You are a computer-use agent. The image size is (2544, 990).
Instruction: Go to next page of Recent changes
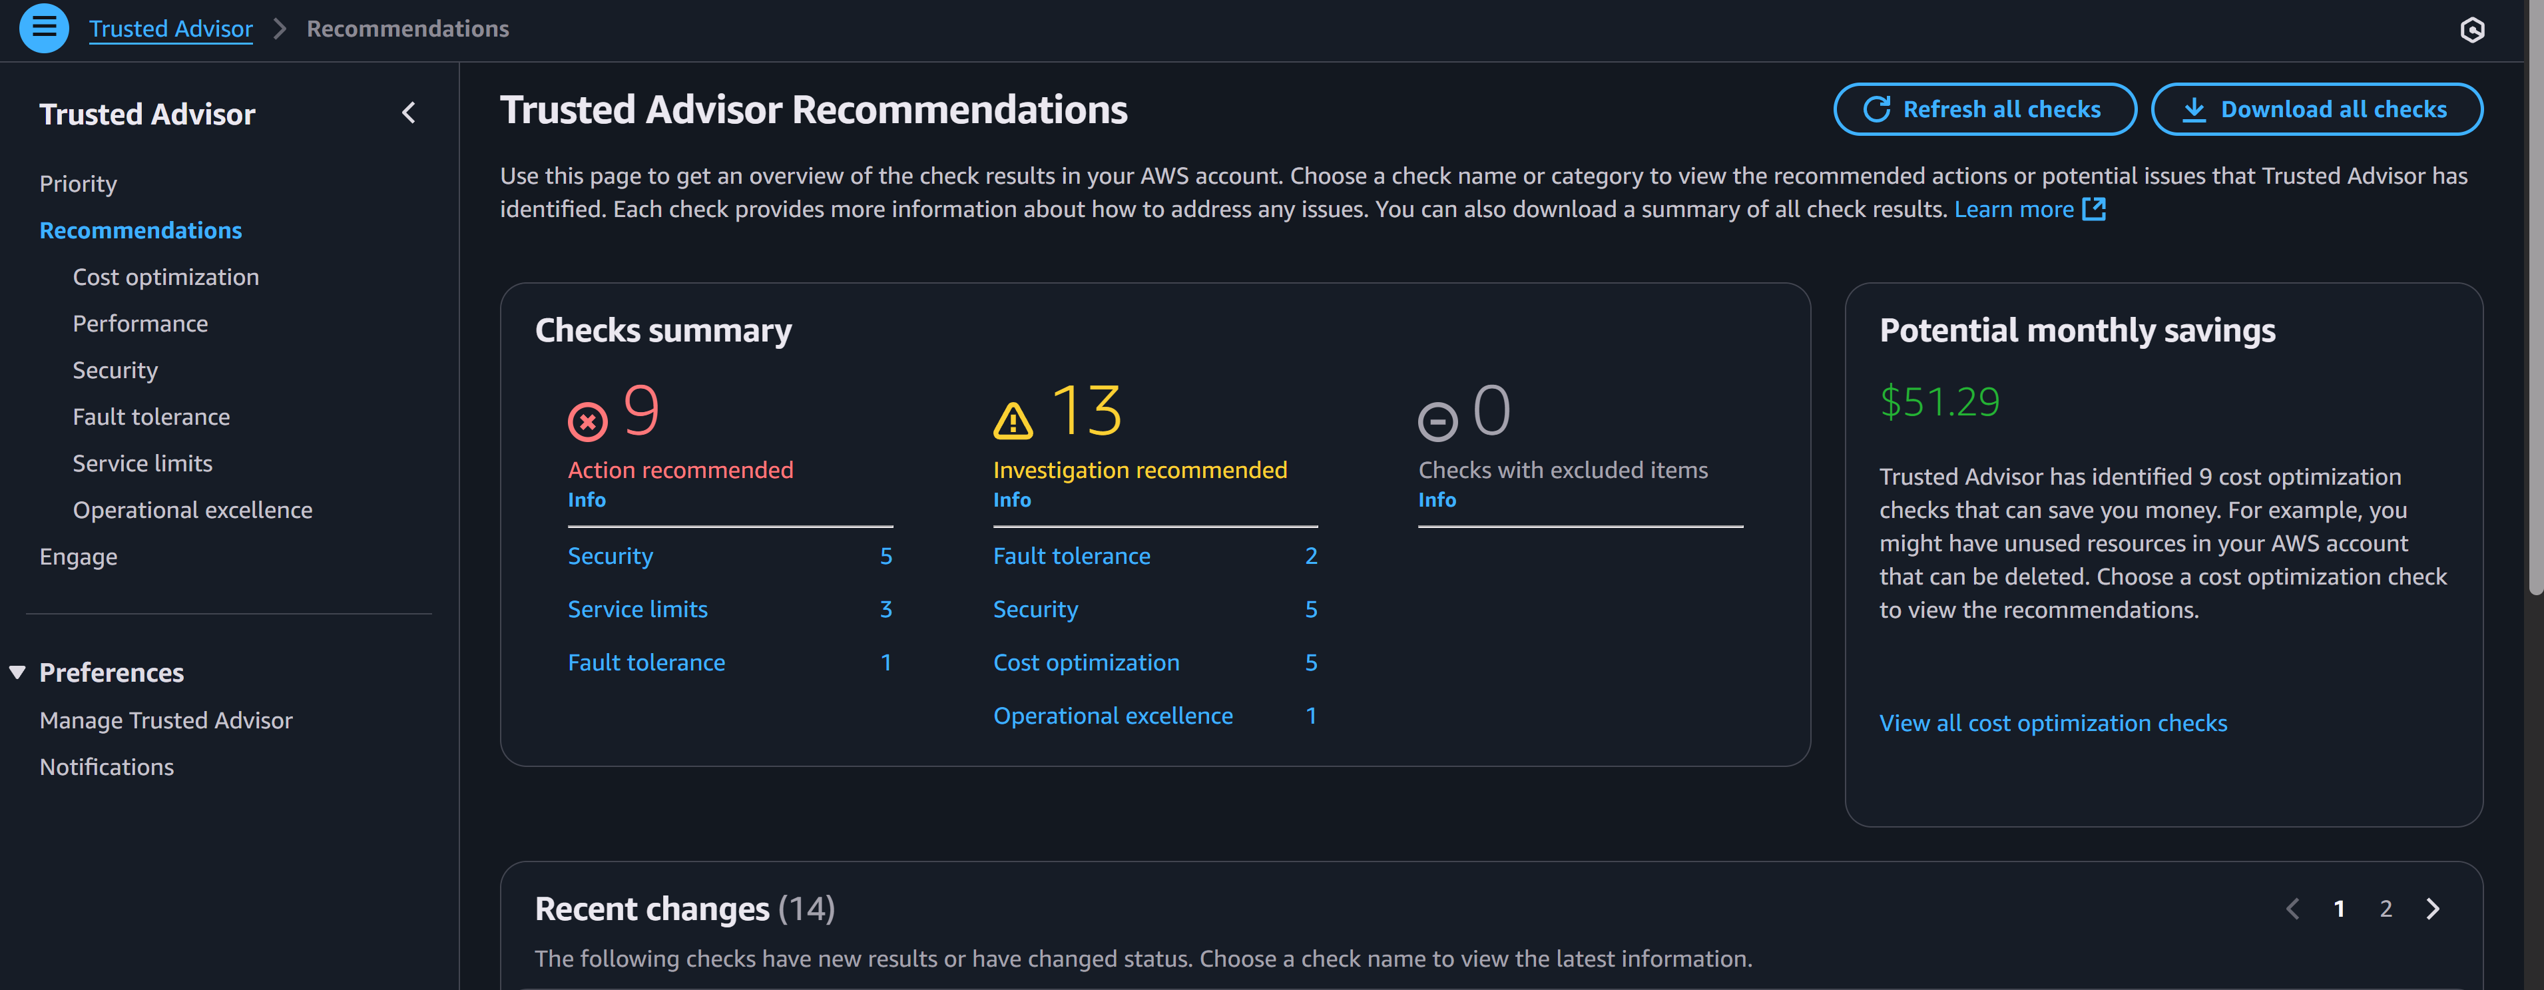click(2432, 909)
